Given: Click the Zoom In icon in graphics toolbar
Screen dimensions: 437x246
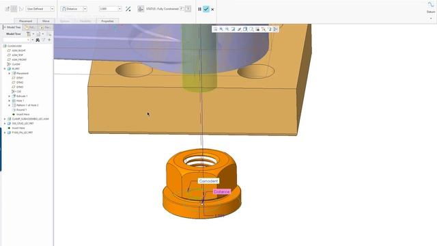Looking at the screenshot, I should click(221, 29).
